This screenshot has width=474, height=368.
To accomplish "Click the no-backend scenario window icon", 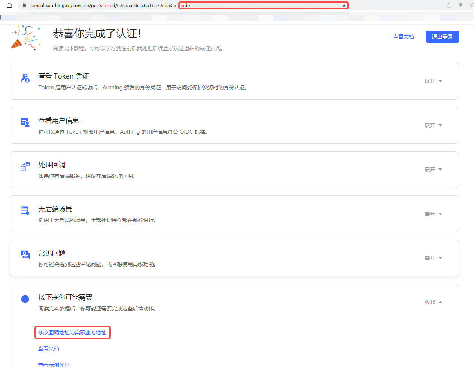I will pos(25,211).
